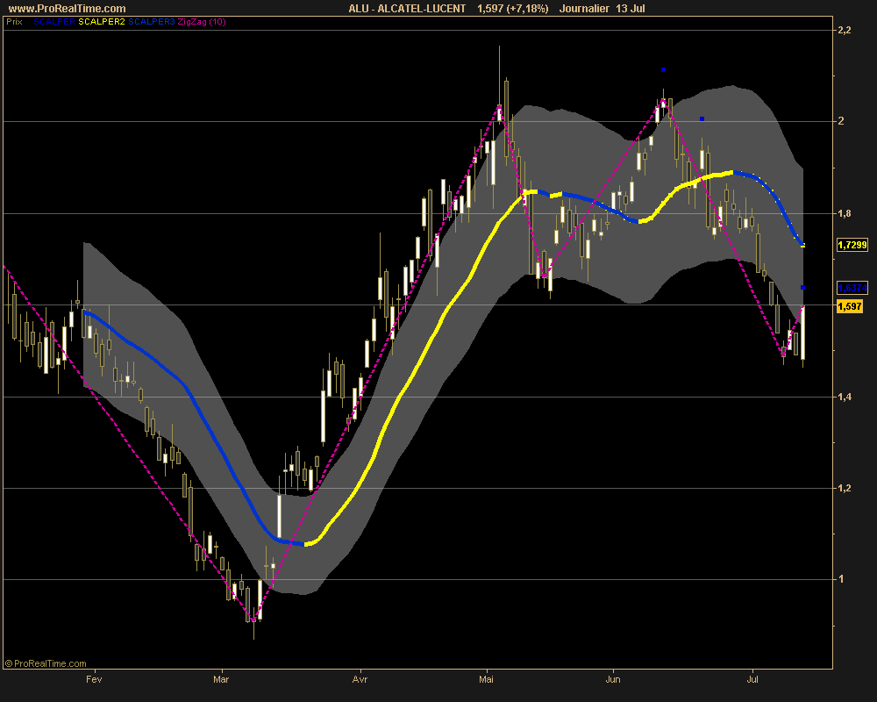The width and height of the screenshot is (877, 702).
Task: Click the blue 1,6374 value tag
Action: coord(852,288)
